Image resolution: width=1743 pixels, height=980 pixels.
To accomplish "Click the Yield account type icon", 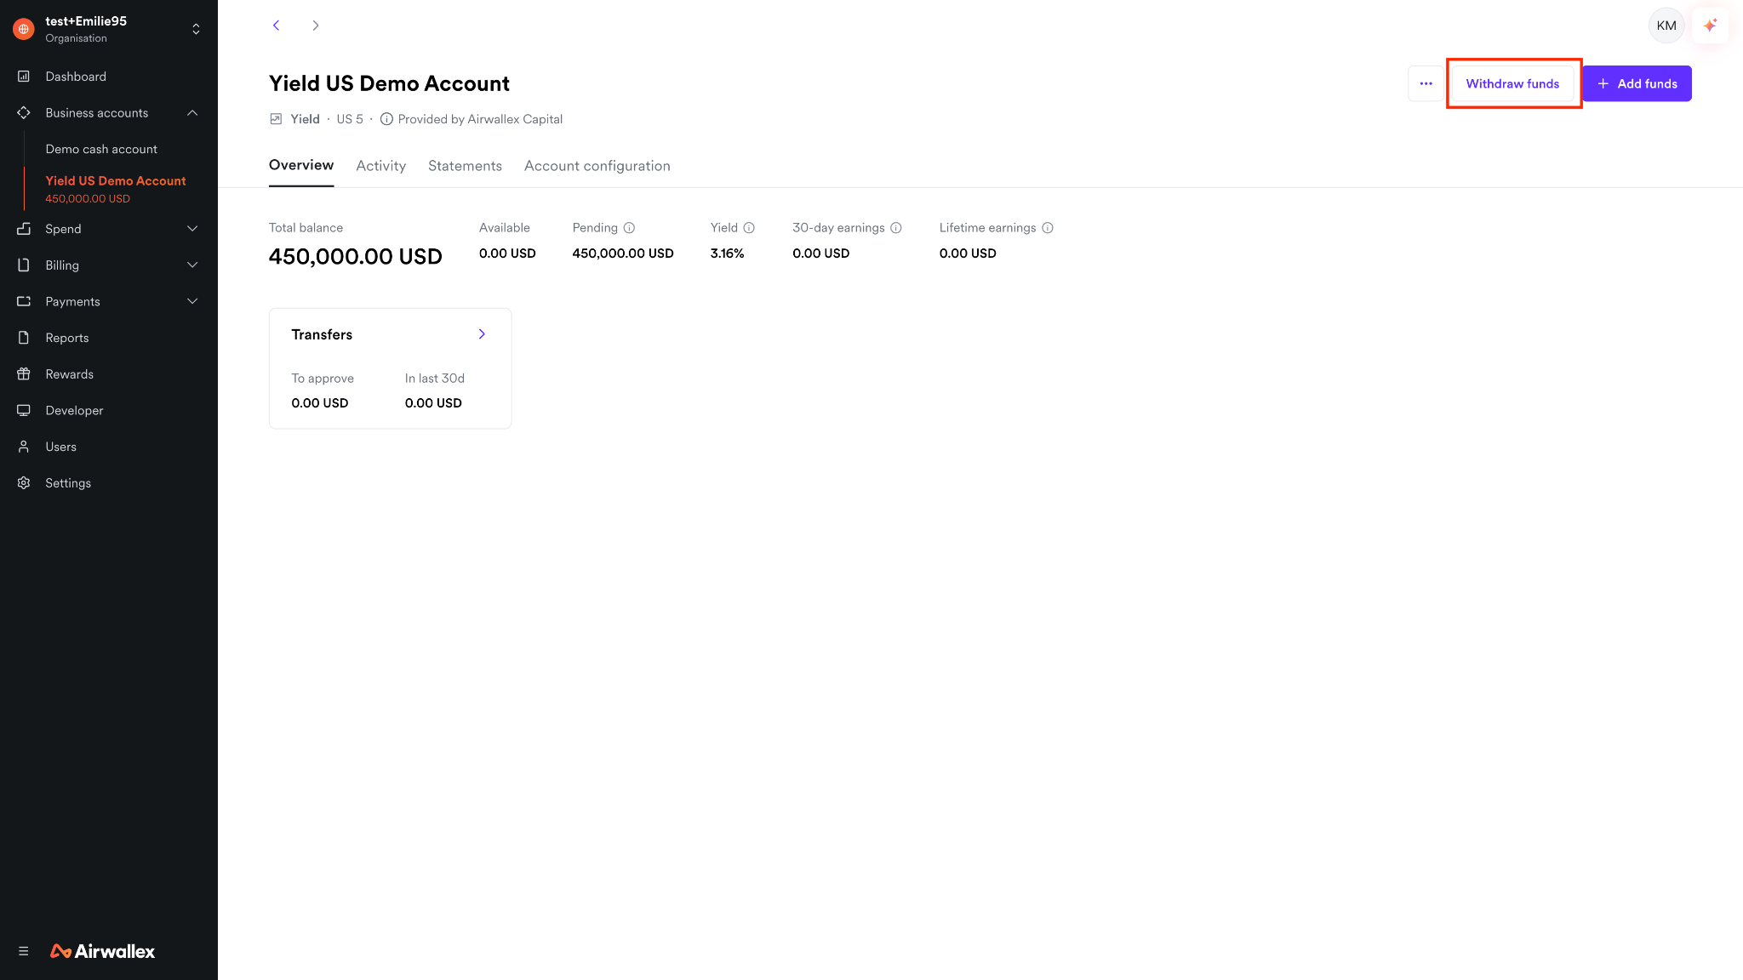I will 276,119.
